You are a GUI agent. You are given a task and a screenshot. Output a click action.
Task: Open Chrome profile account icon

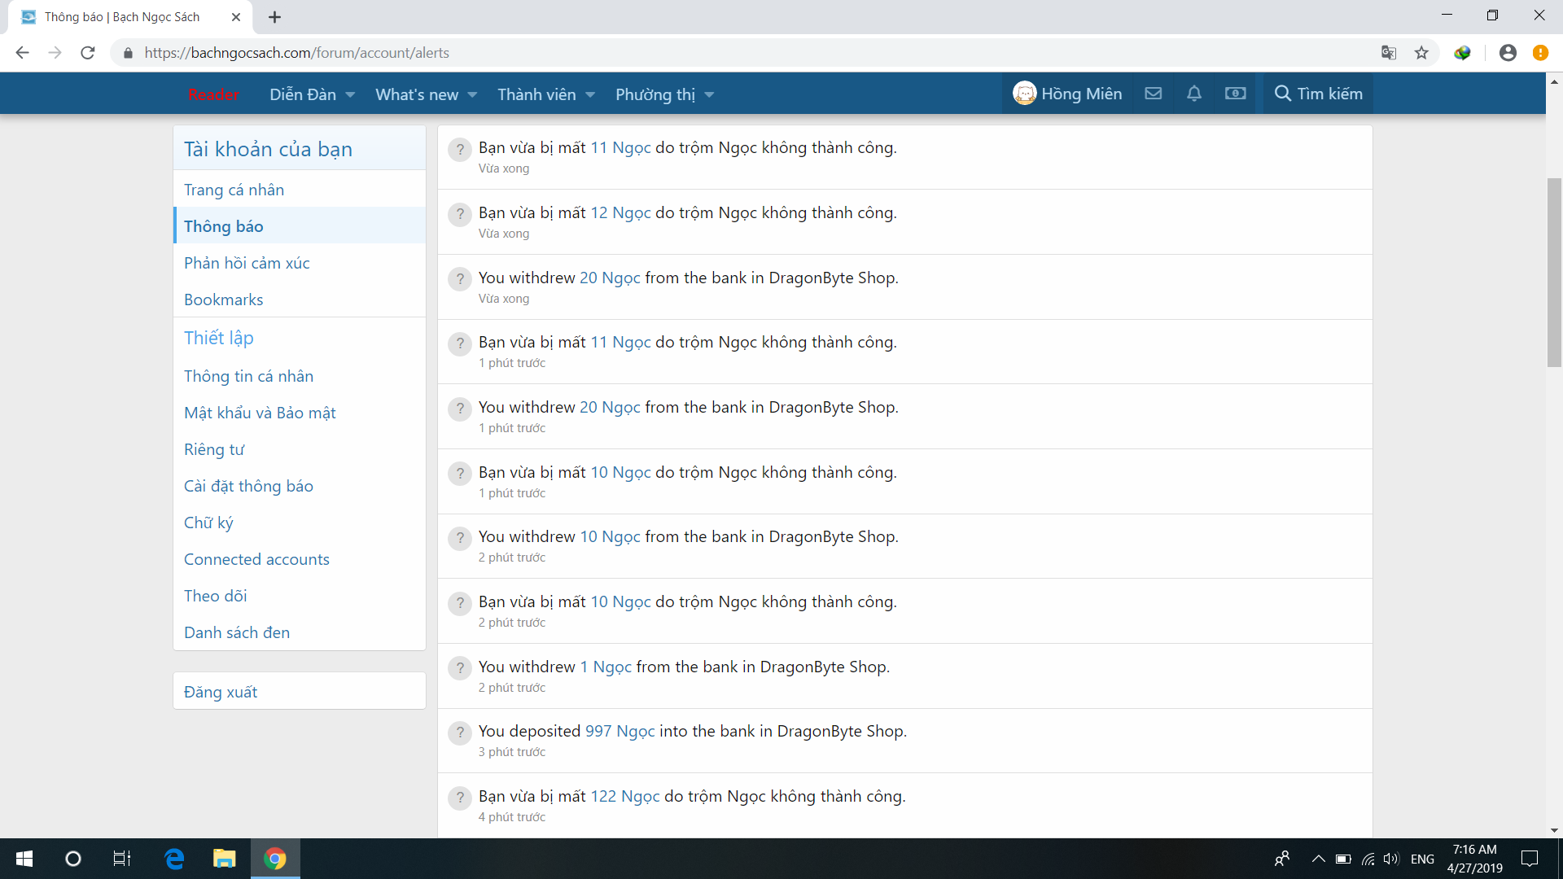tap(1508, 53)
